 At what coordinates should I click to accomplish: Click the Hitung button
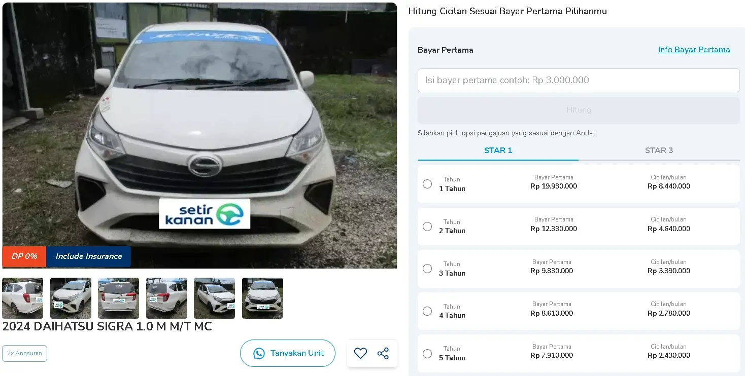(x=579, y=110)
